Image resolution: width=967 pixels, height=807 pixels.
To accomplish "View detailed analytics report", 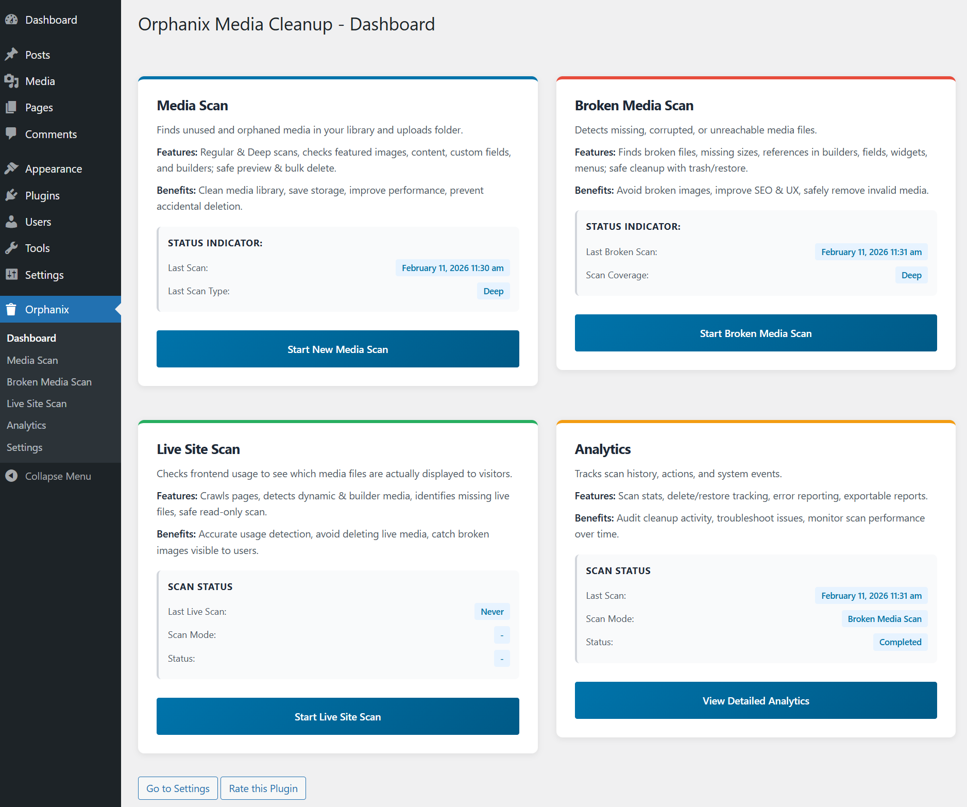I will tap(755, 700).
